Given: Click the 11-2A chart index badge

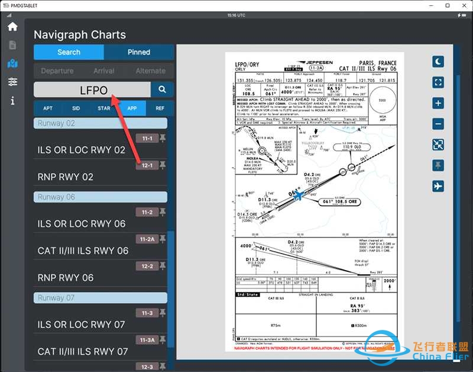Looking at the screenshot, I should click(147, 239).
